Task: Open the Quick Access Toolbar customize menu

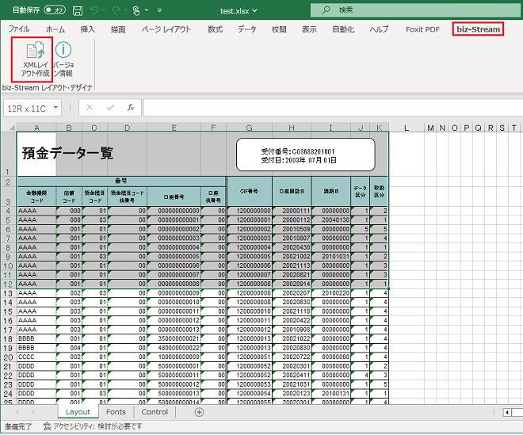Action: pos(160,10)
